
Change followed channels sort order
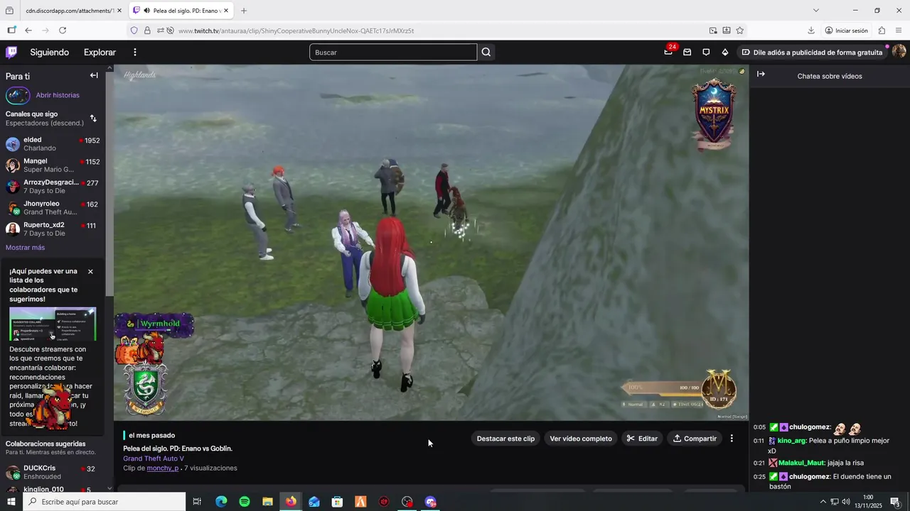[93, 119]
